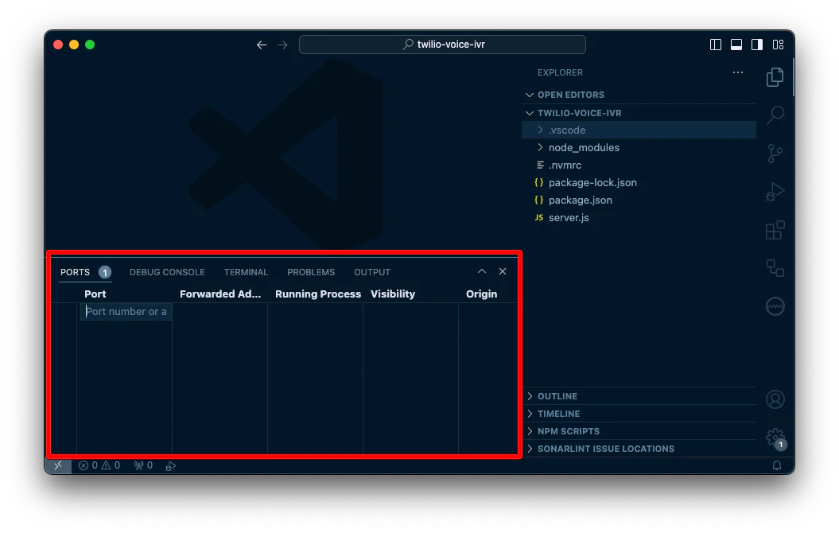Switch to the Debug Console tab
This screenshot has width=839, height=533.
pyautogui.click(x=167, y=272)
